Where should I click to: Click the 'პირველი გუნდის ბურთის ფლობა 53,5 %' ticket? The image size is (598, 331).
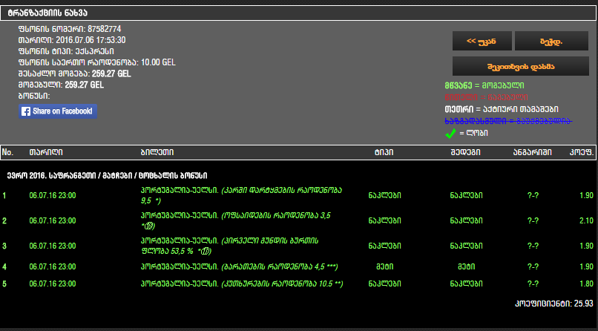point(229,246)
